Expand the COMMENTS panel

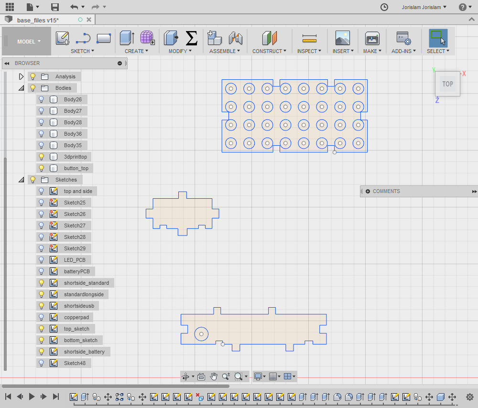coord(368,192)
